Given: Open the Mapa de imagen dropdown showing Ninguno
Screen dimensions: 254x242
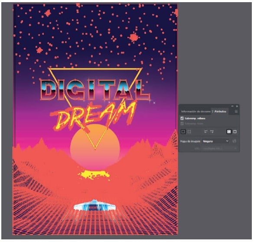Looking at the screenshot, I should 215,141.
